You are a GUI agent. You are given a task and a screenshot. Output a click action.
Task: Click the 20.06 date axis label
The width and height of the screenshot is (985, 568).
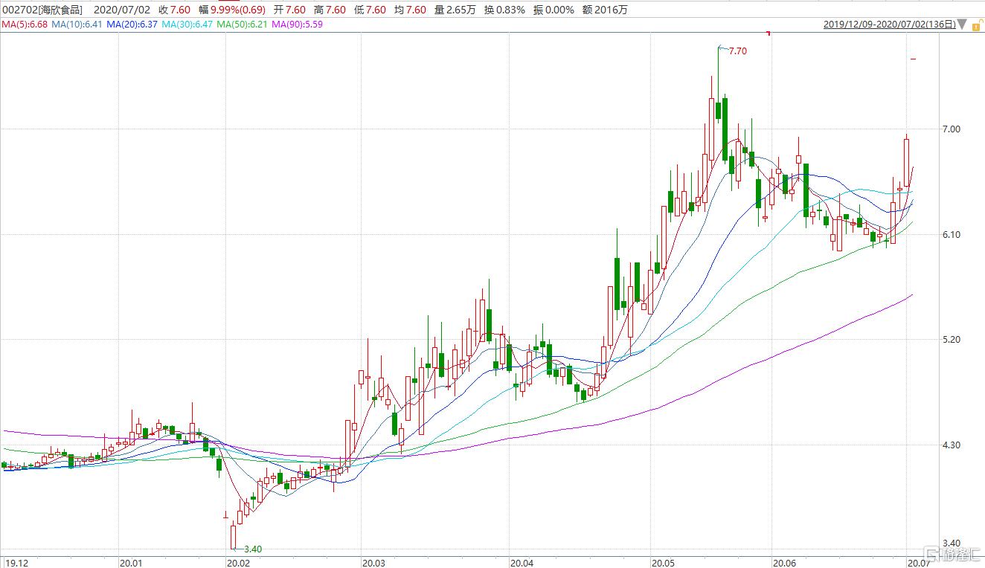[x=784, y=562]
